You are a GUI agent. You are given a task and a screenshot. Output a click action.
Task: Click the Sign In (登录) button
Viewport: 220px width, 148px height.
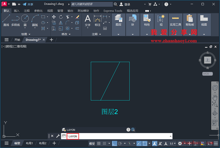[125, 4]
